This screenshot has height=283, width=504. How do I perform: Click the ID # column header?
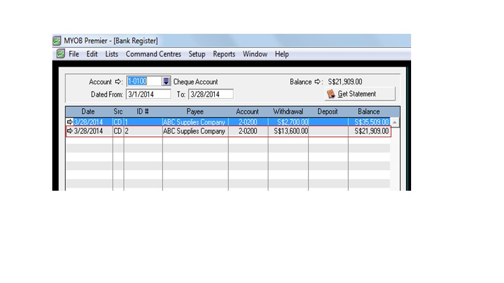click(143, 111)
